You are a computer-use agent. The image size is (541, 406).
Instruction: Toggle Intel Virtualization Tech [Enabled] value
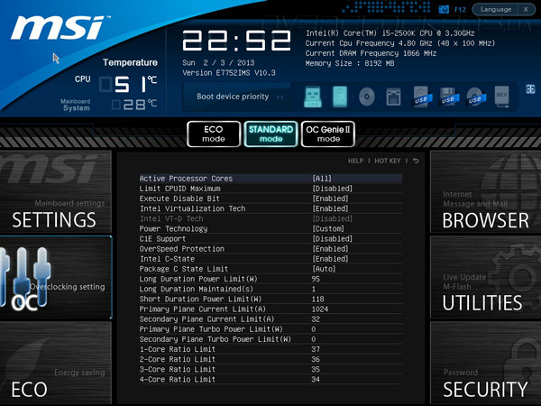point(330,208)
